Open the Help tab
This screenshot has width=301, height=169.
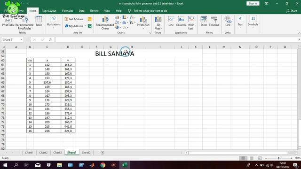point(119,11)
